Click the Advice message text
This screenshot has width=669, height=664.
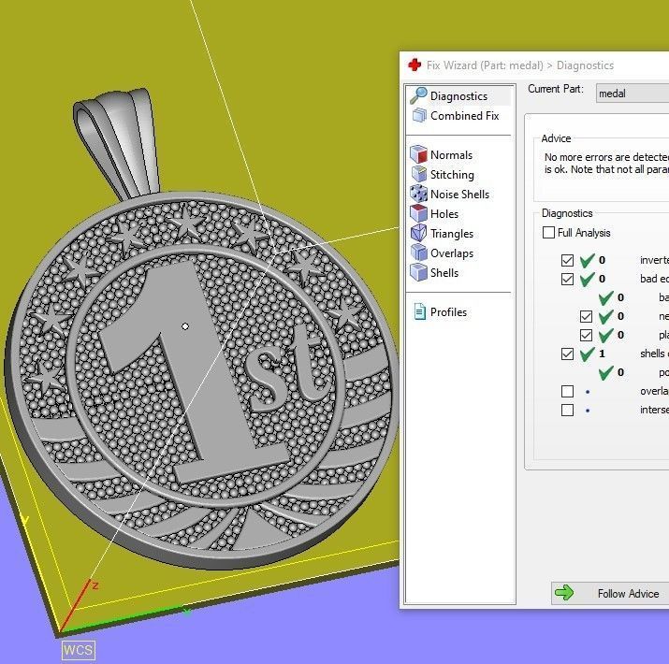tap(606, 163)
